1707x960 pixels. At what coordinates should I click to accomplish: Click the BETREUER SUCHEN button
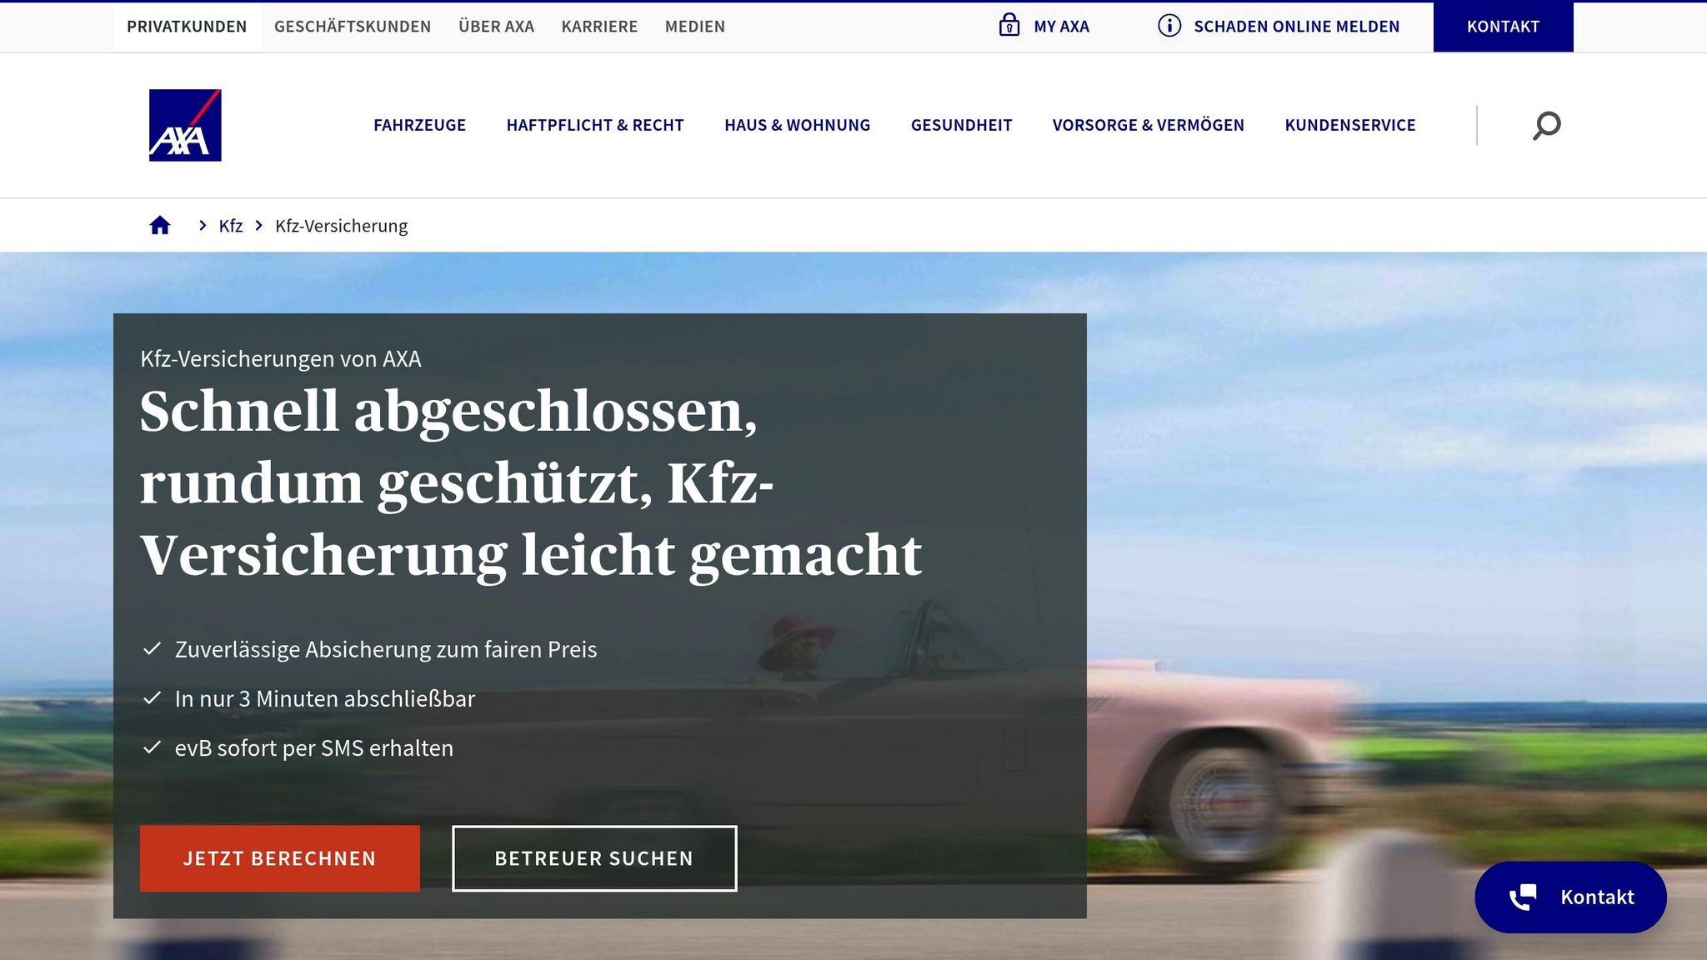tap(594, 857)
